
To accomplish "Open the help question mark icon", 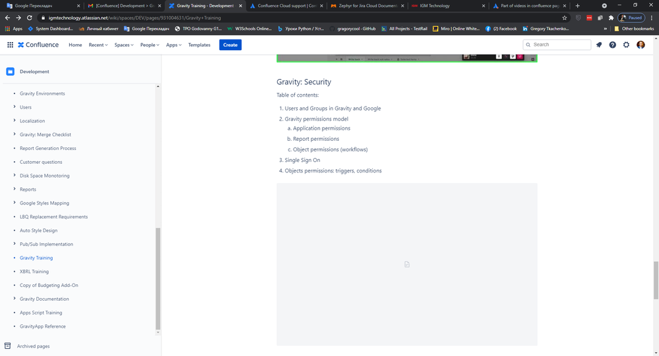I will coord(612,45).
